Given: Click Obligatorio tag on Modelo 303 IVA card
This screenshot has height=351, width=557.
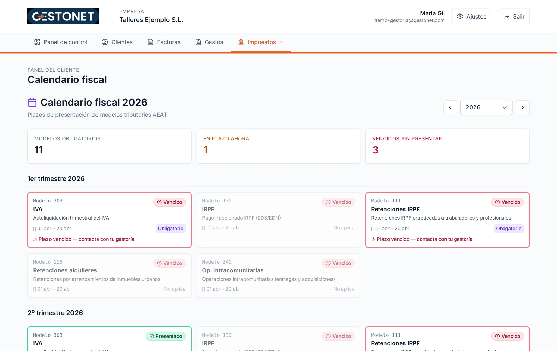Looking at the screenshot, I should (x=171, y=229).
